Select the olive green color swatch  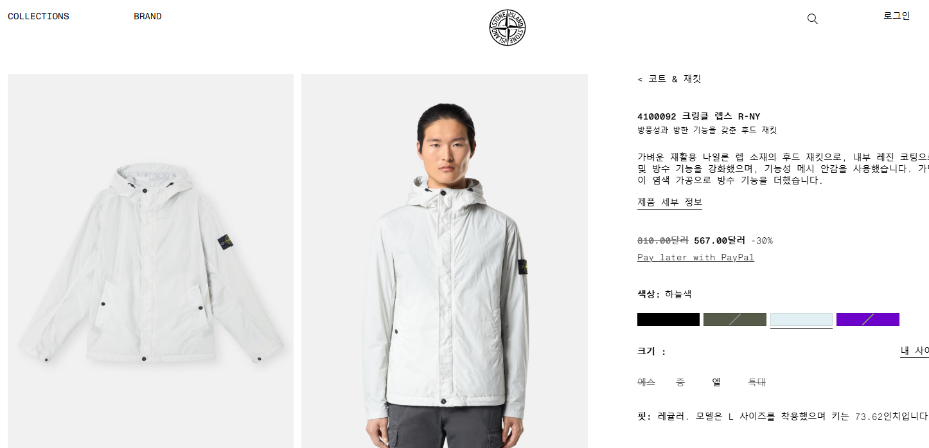point(735,319)
